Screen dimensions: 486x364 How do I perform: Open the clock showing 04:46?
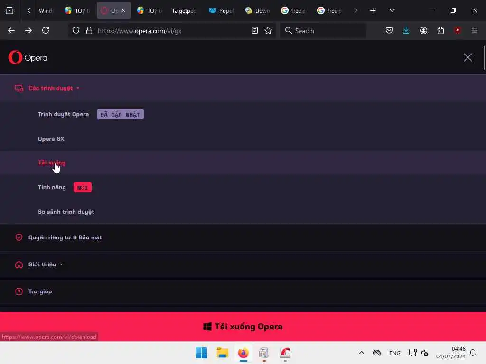(451, 353)
